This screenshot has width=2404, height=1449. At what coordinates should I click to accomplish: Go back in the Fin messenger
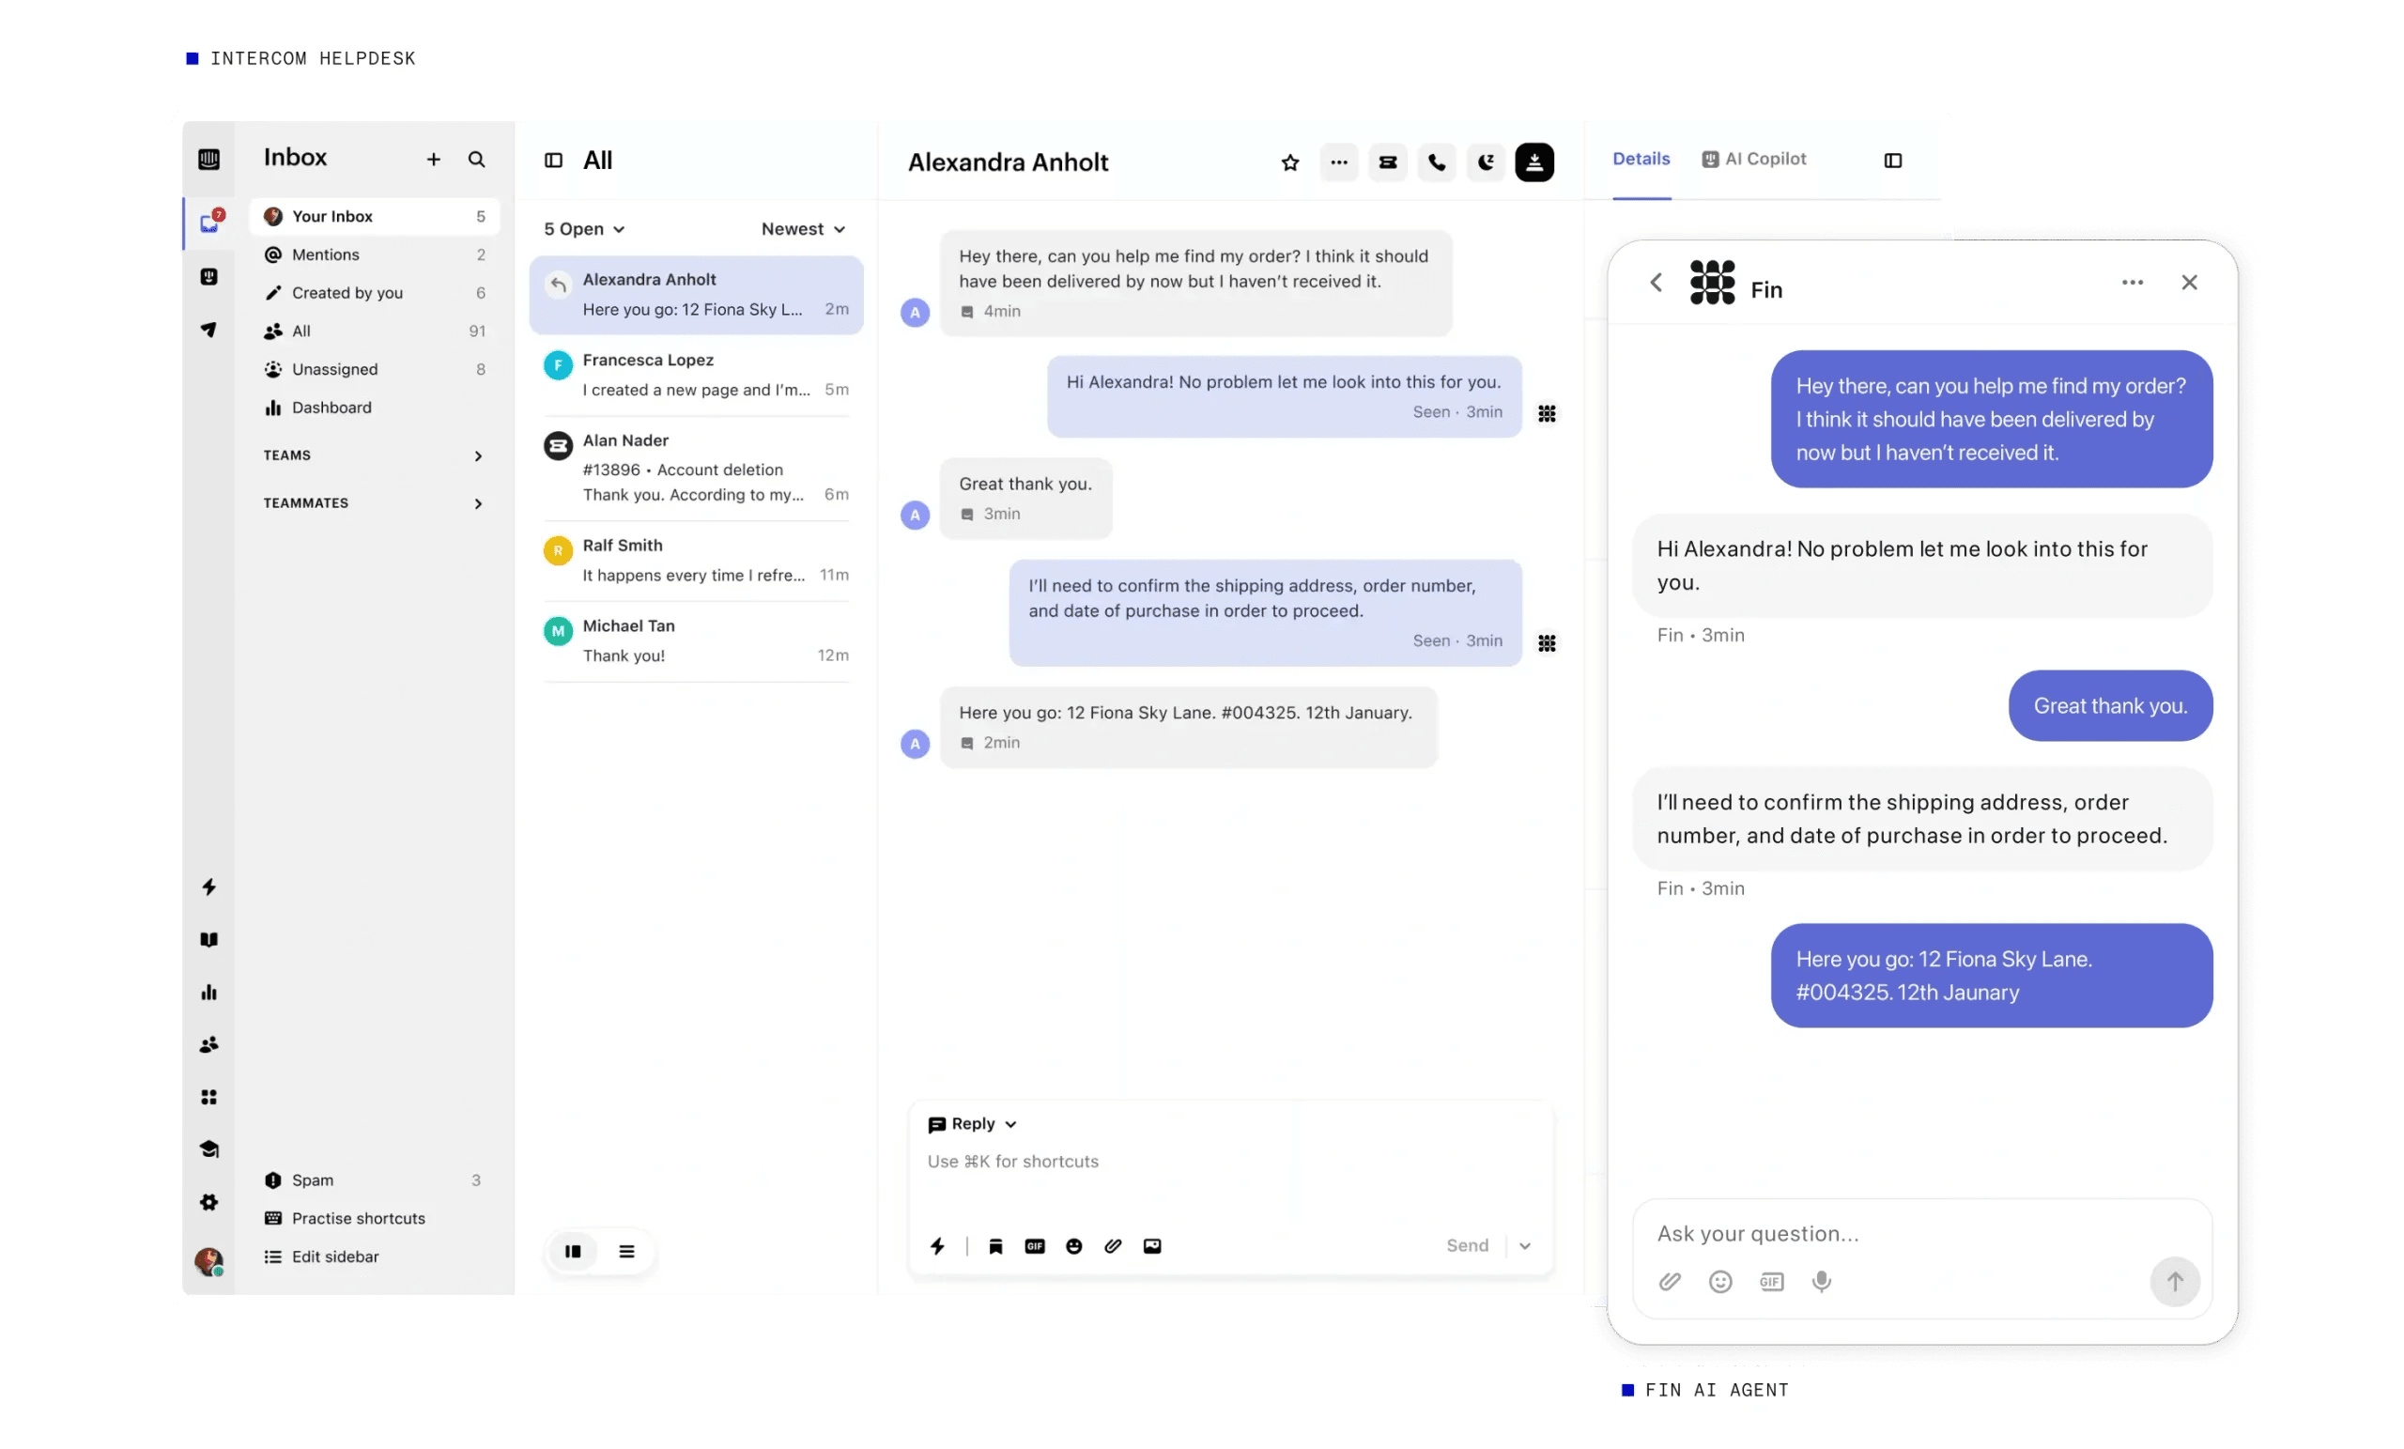coord(1655,283)
